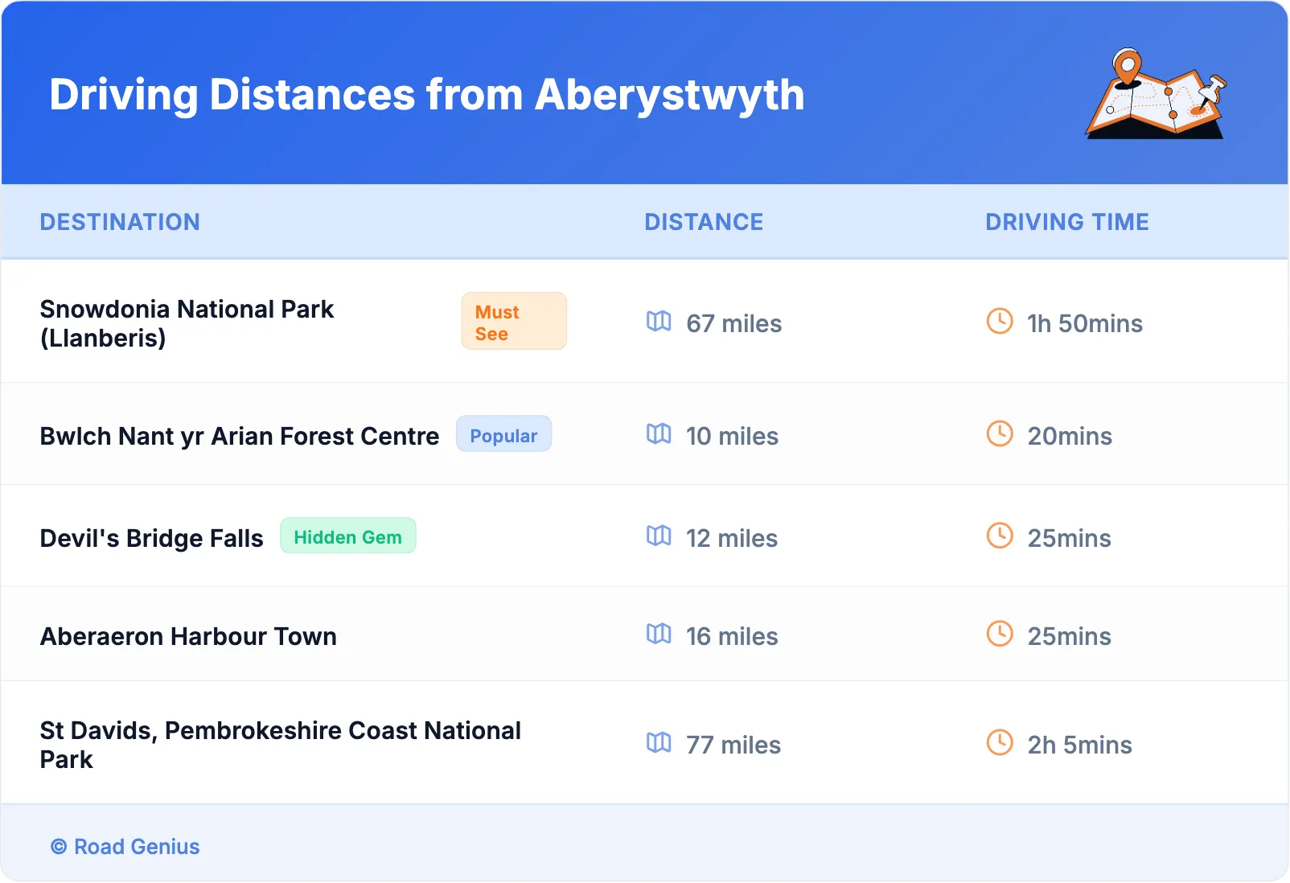
Task: Open the Road Genius credit link
Action: click(x=125, y=847)
